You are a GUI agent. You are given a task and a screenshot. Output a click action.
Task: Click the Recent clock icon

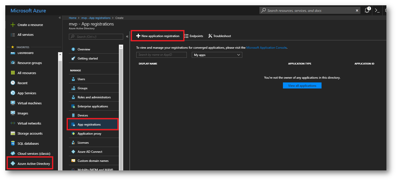point(13,83)
